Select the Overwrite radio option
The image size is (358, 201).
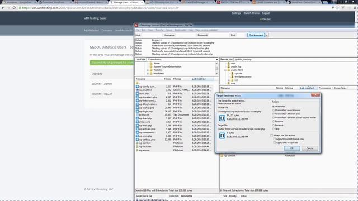tap(274, 107)
